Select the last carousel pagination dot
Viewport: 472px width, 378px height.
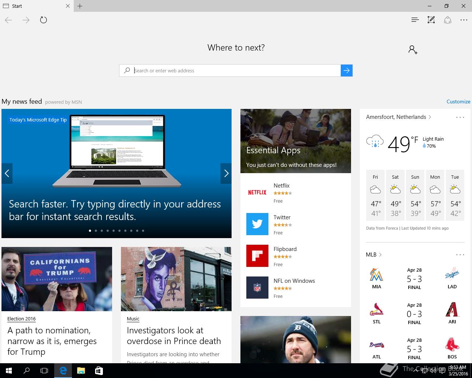point(143,231)
